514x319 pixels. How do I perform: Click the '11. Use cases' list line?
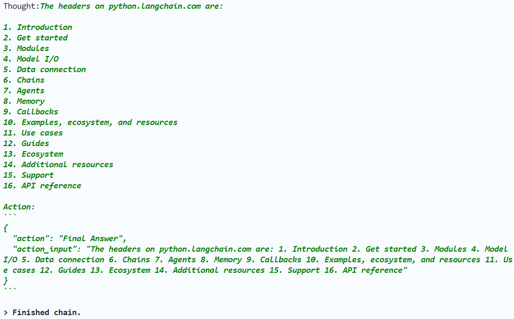coord(33,133)
